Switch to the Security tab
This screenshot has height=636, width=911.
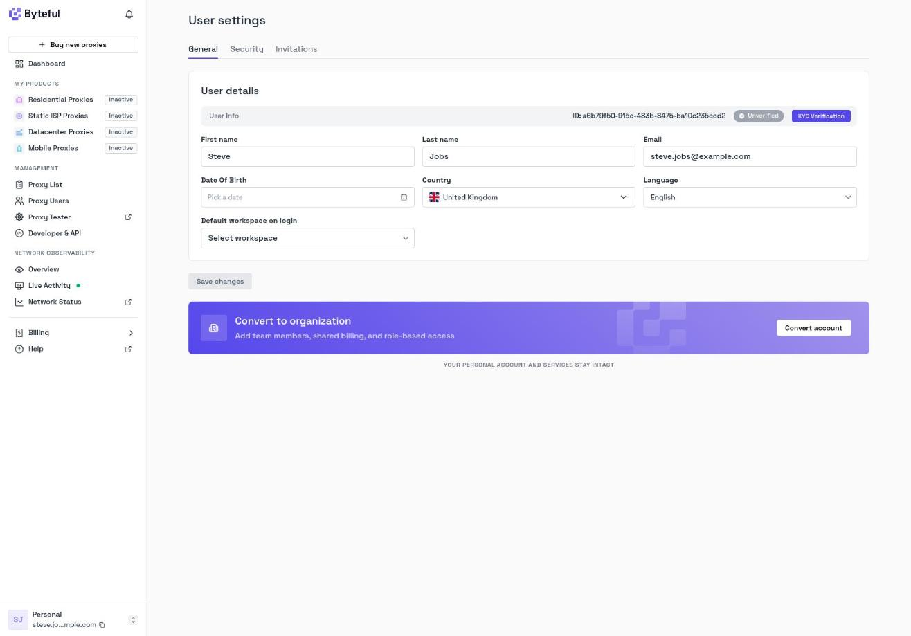pyautogui.click(x=246, y=49)
